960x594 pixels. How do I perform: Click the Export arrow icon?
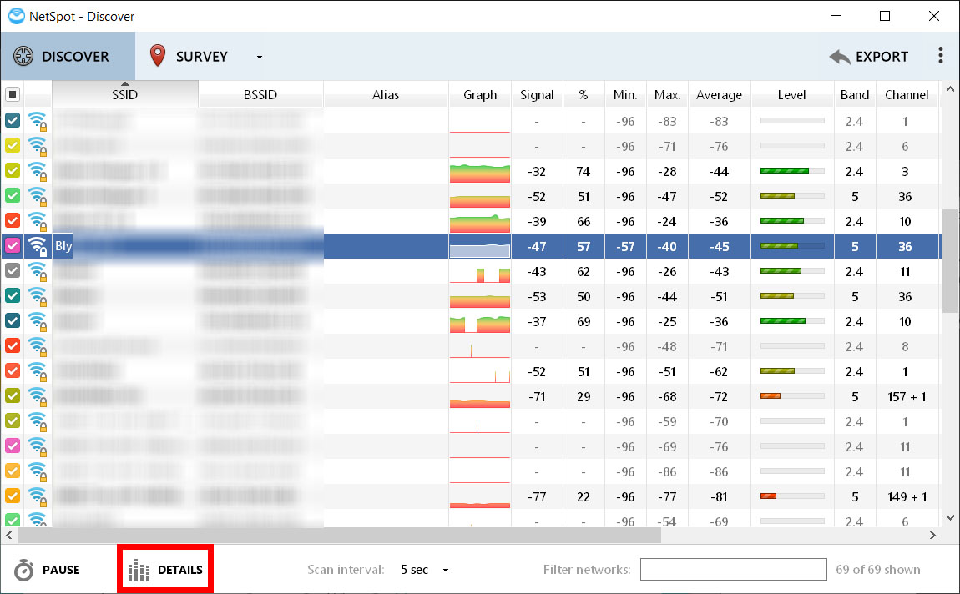click(x=840, y=57)
